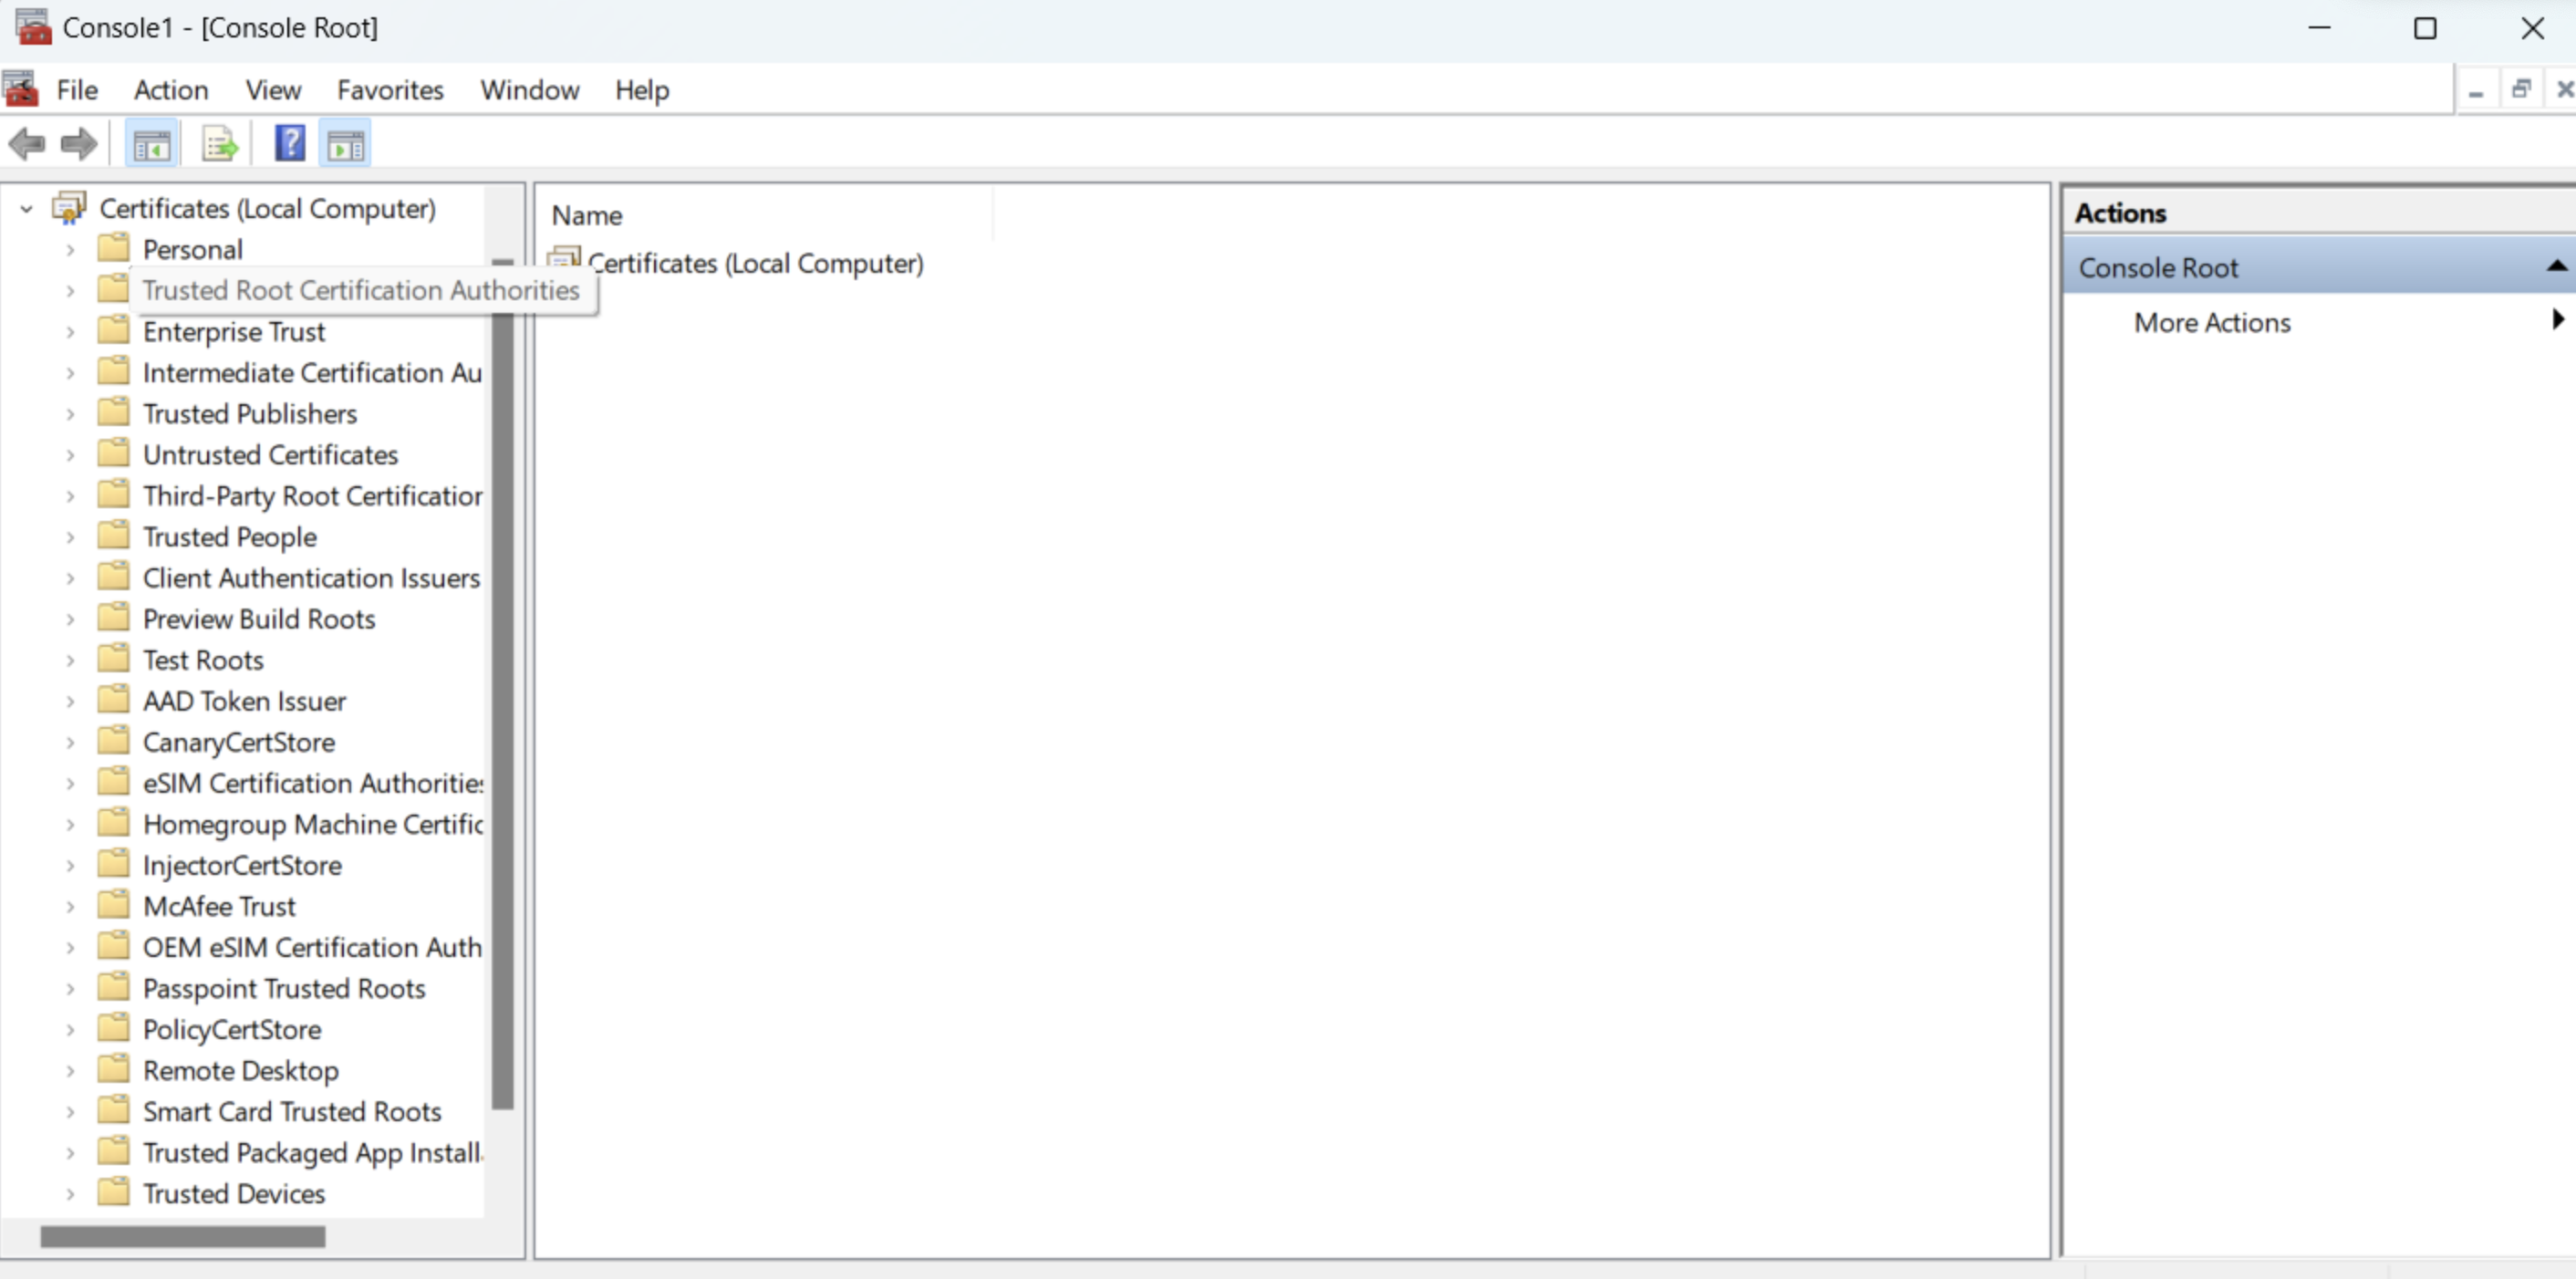The width and height of the screenshot is (2576, 1279).
Task: Click the Forward arrow toolbar icon
Action: [78, 145]
